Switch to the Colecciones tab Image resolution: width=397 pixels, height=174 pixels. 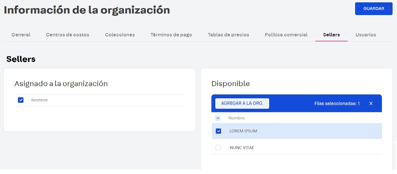(120, 35)
